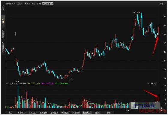Image resolution: width=168 pixels, height=115 pixels.
Task: Click the 14.71 low price marker
Action: pyautogui.click(x=70, y=79)
